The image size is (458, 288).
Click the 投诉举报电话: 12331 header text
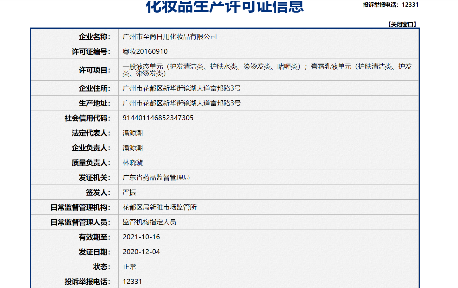pyautogui.click(x=391, y=5)
